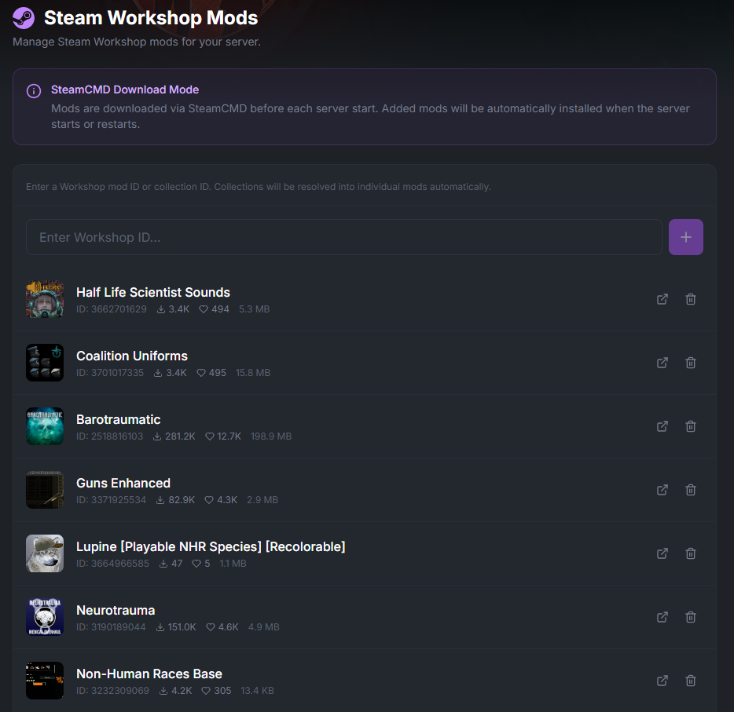
Task: Open Guns Enhanced external link icon
Action: (662, 490)
